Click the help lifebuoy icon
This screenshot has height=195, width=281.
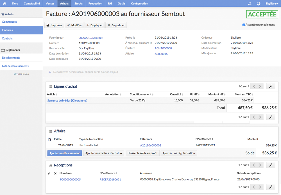[x=259, y=3]
